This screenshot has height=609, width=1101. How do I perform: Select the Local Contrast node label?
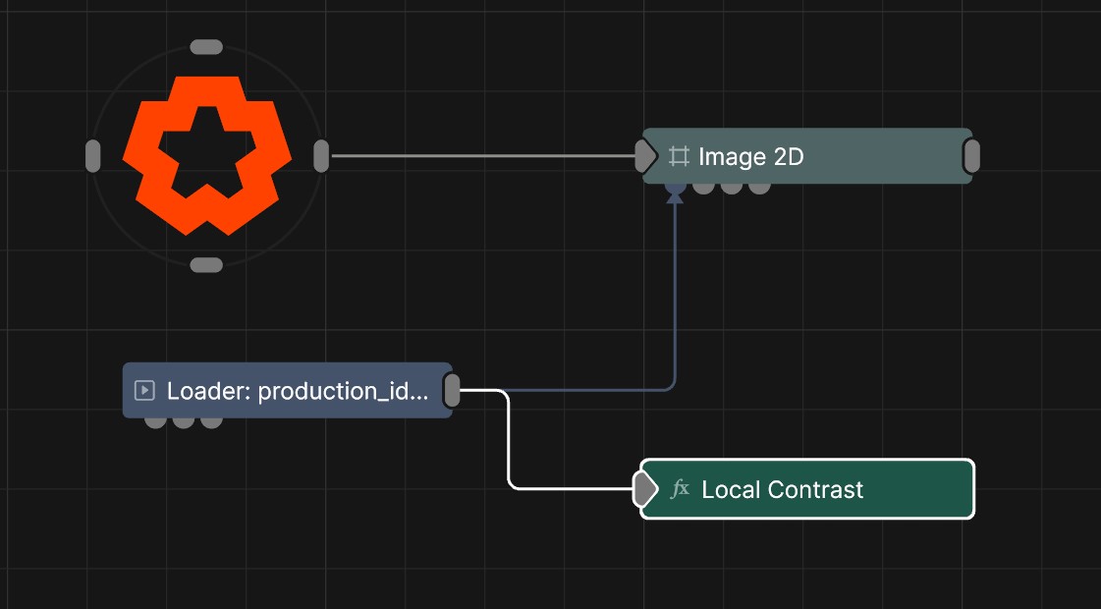tap(782, 489)
